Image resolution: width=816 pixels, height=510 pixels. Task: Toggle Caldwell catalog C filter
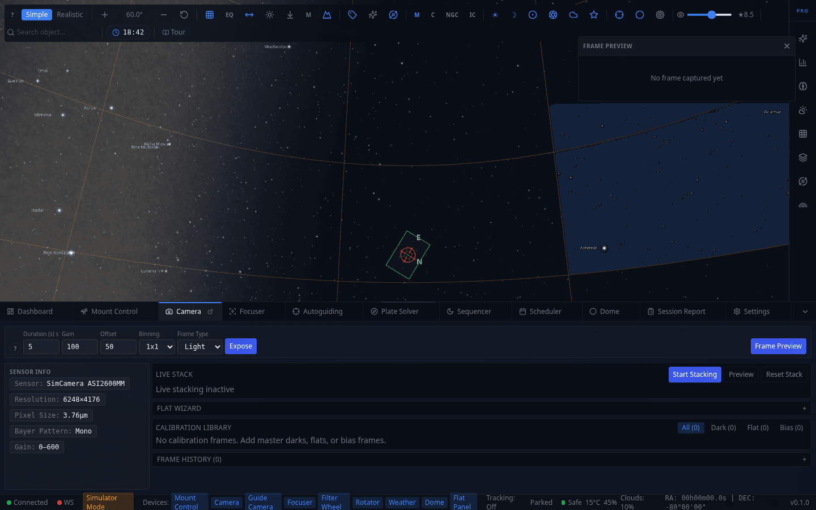pyautogui.click(x=433, y=15)
